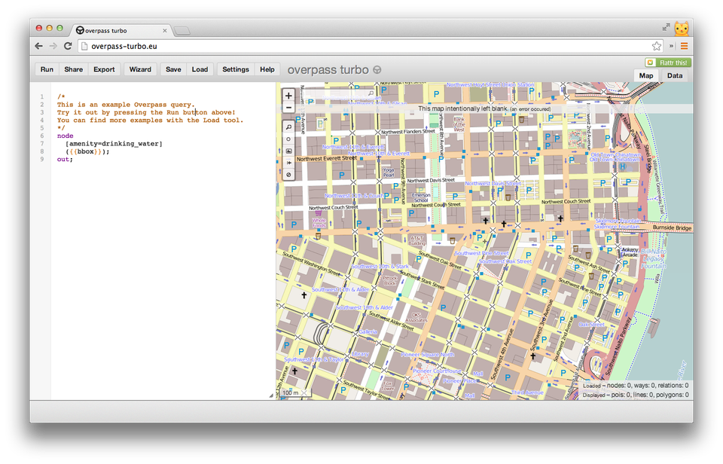Open the Load query tool
Image resolution: width=723 pixels, height=464 pixels.
pyautogui.click(x=200, y=69)
